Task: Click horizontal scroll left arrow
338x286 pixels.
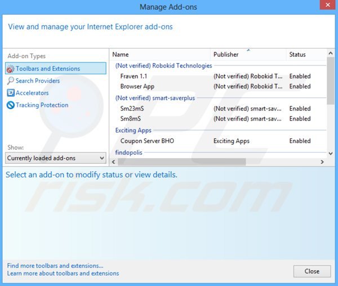Action: [114, 162]
